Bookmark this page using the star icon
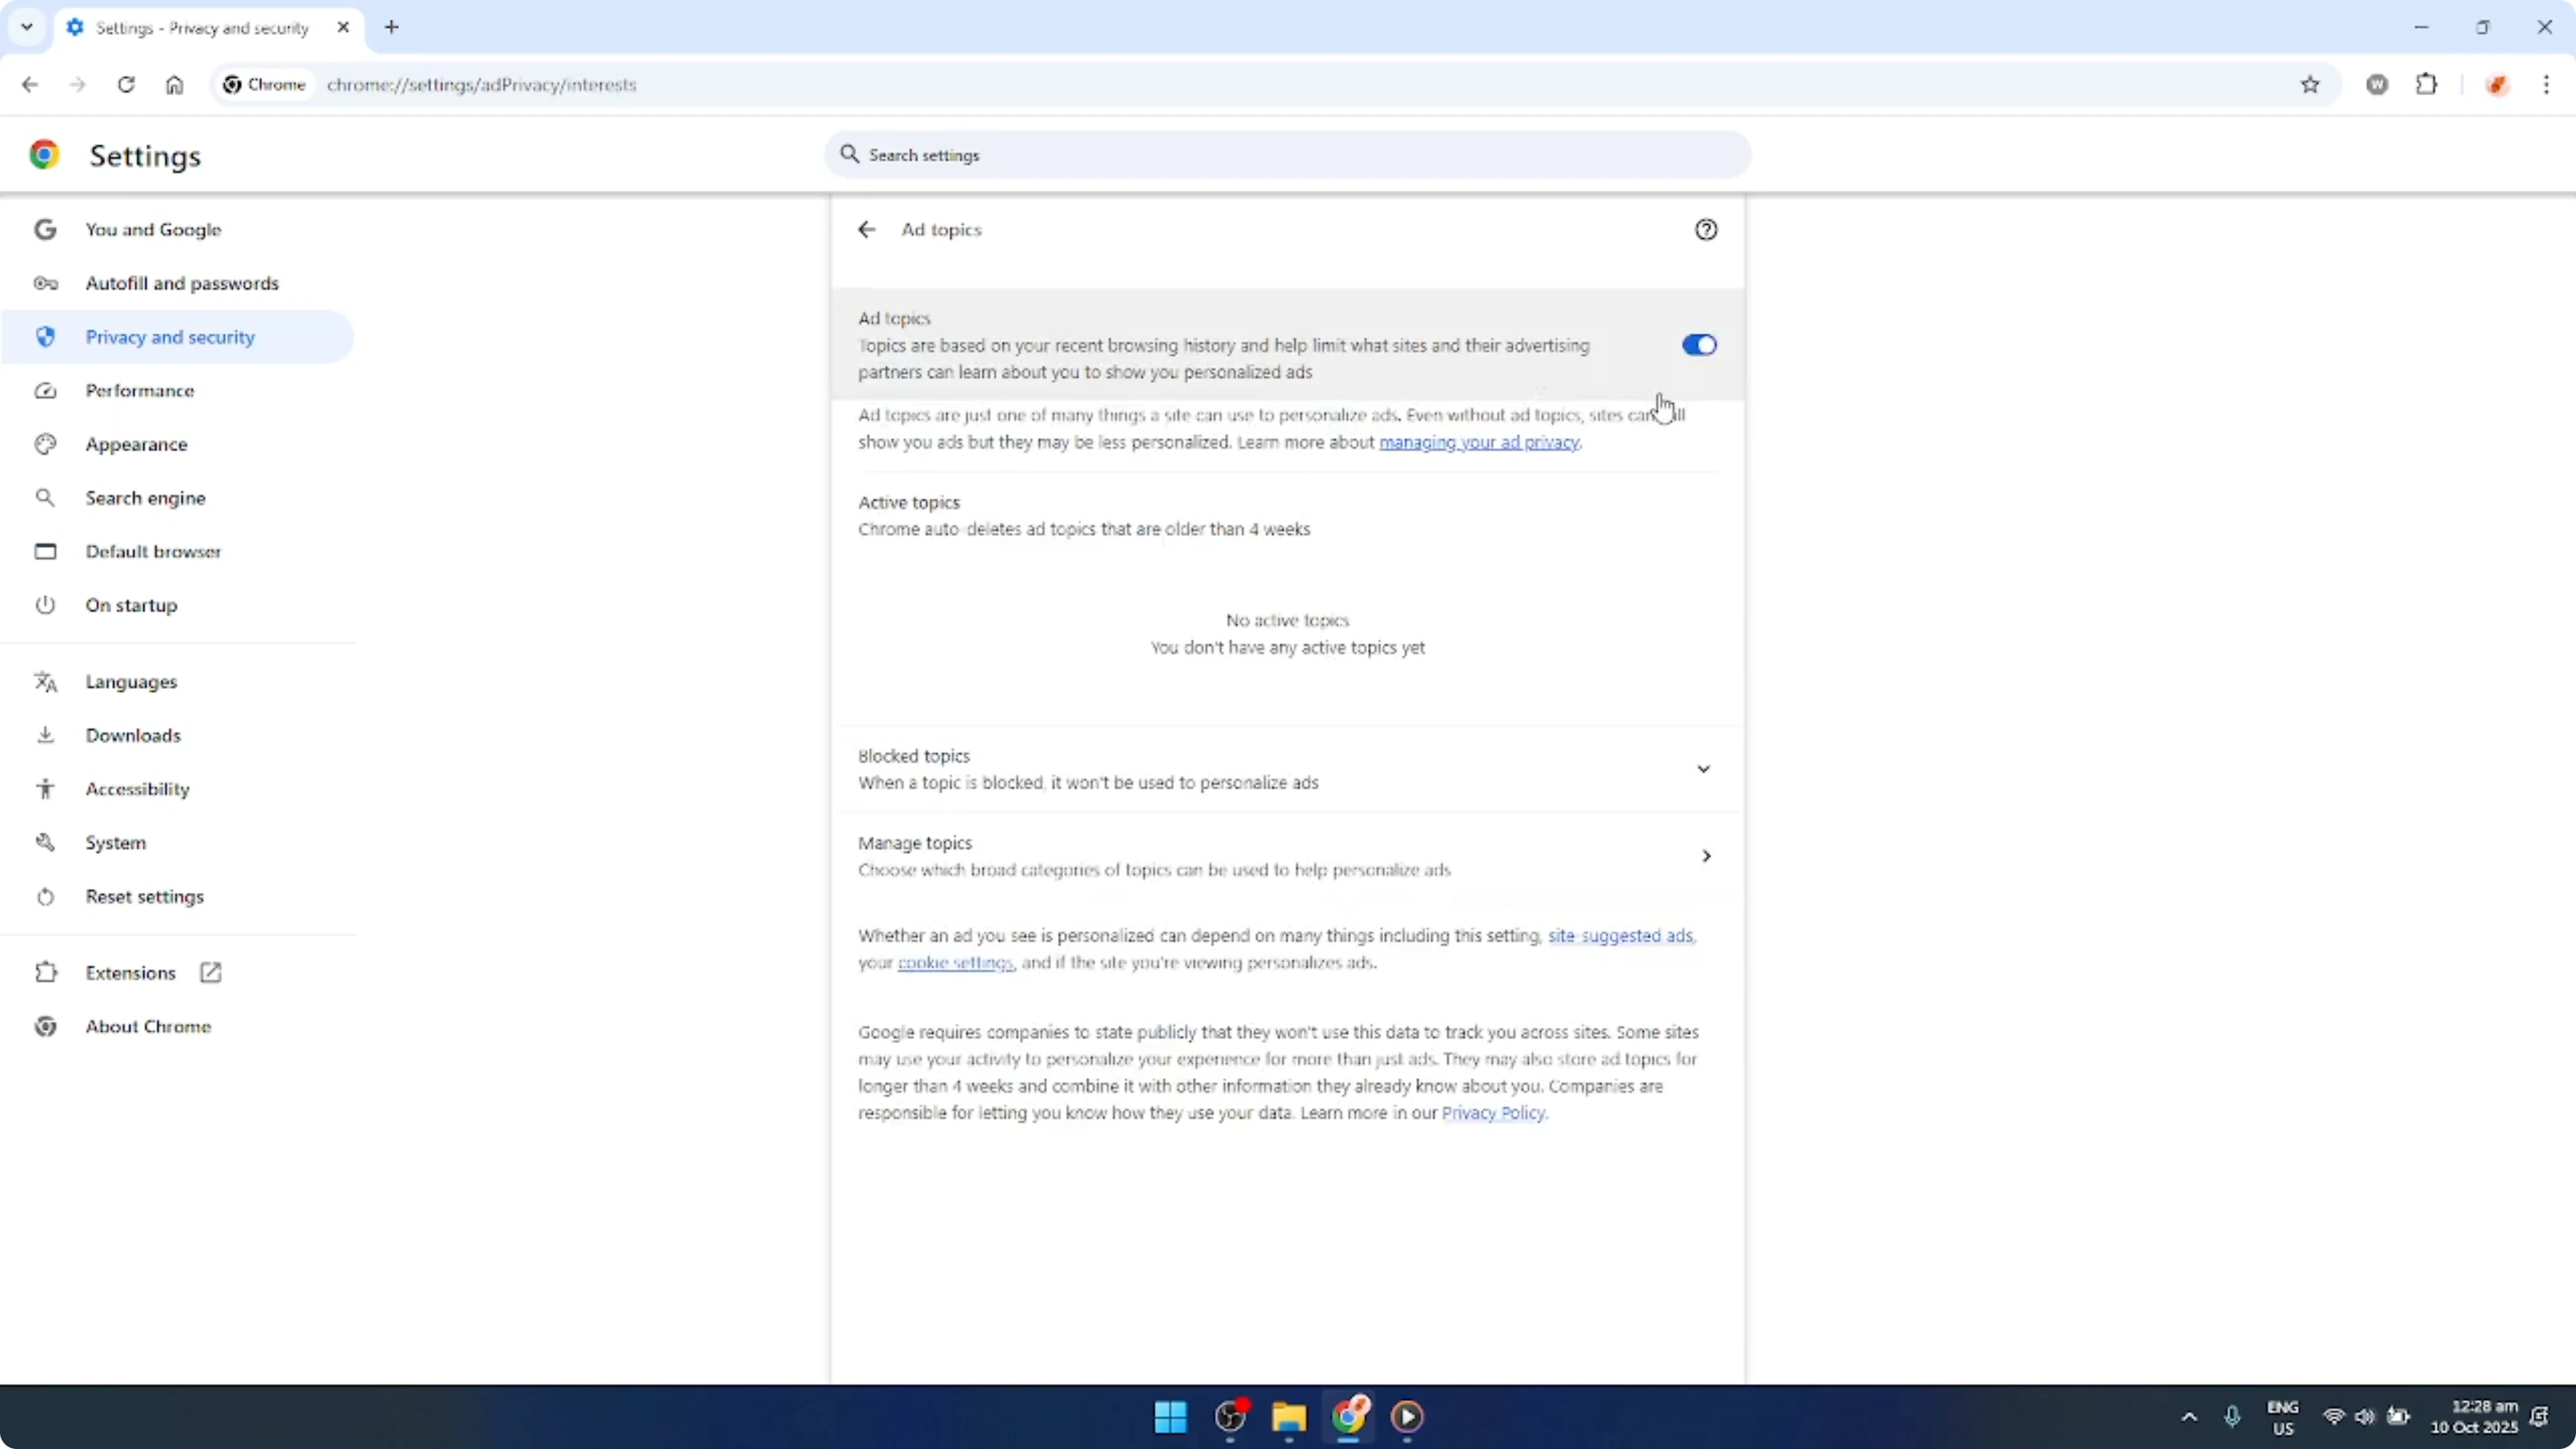This screenshot has height=1449, width=2576. pos(2310,85)
